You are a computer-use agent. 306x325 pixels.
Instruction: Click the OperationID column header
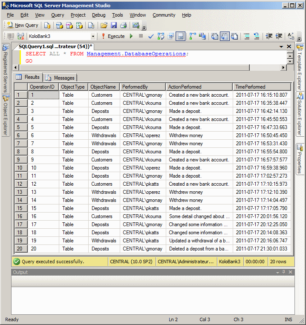43,87
